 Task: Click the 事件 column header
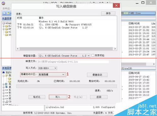pyautogui.click(x=41, y=18)
